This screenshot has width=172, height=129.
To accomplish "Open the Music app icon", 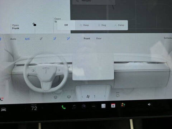I will click(x=74, y=106).
